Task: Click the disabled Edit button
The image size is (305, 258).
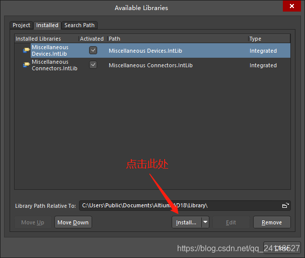Action: point(231,222)
